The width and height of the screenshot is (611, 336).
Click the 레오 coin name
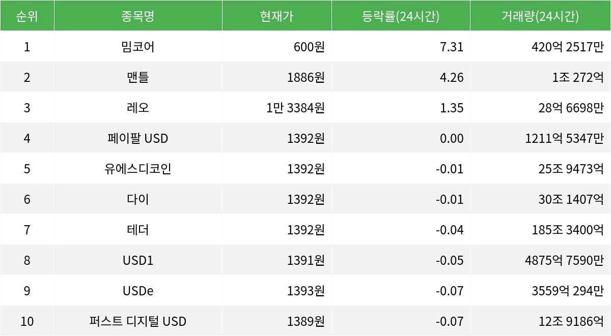point(138,108)
